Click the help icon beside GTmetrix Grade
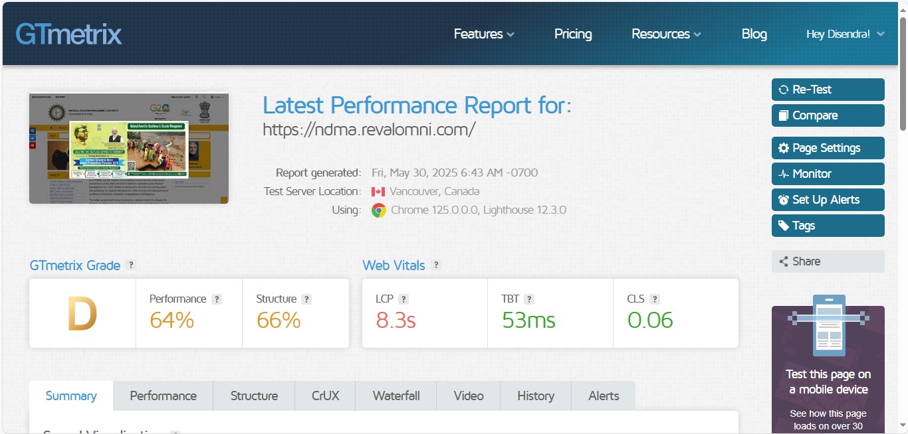The width and height of the screenshot is (908, 434). click(x=131, y=265)
